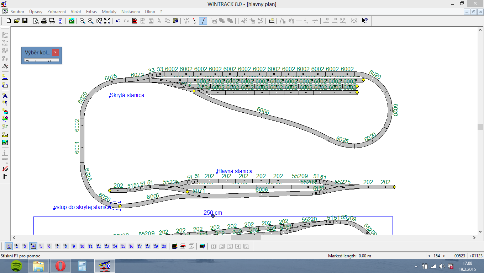
Task: Open the Extras menu
Action: pos(91,12)
